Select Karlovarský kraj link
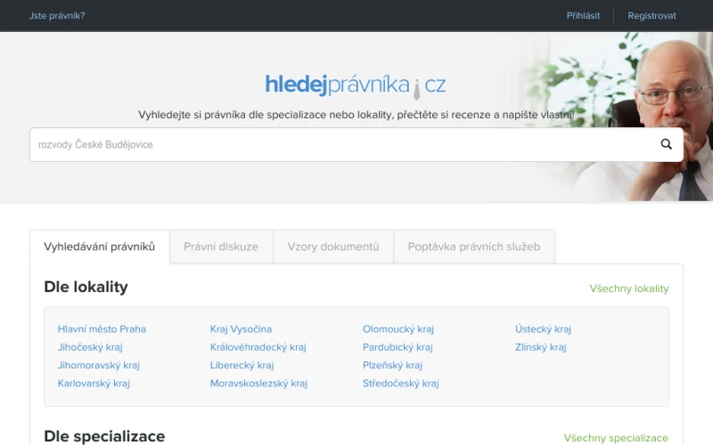Screen dimensions: 713x445 tap(94, 384)
